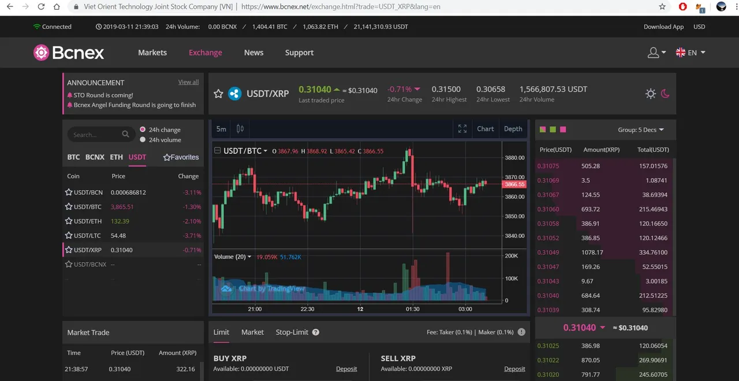This screenshot has width=739, height=381.
Task: Star the USDT/BTC pair
Action: click(x=69, y=207)
